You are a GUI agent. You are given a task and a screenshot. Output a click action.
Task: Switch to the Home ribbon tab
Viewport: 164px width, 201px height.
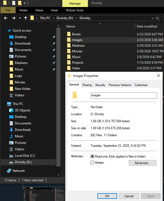[x=23, y=10]
